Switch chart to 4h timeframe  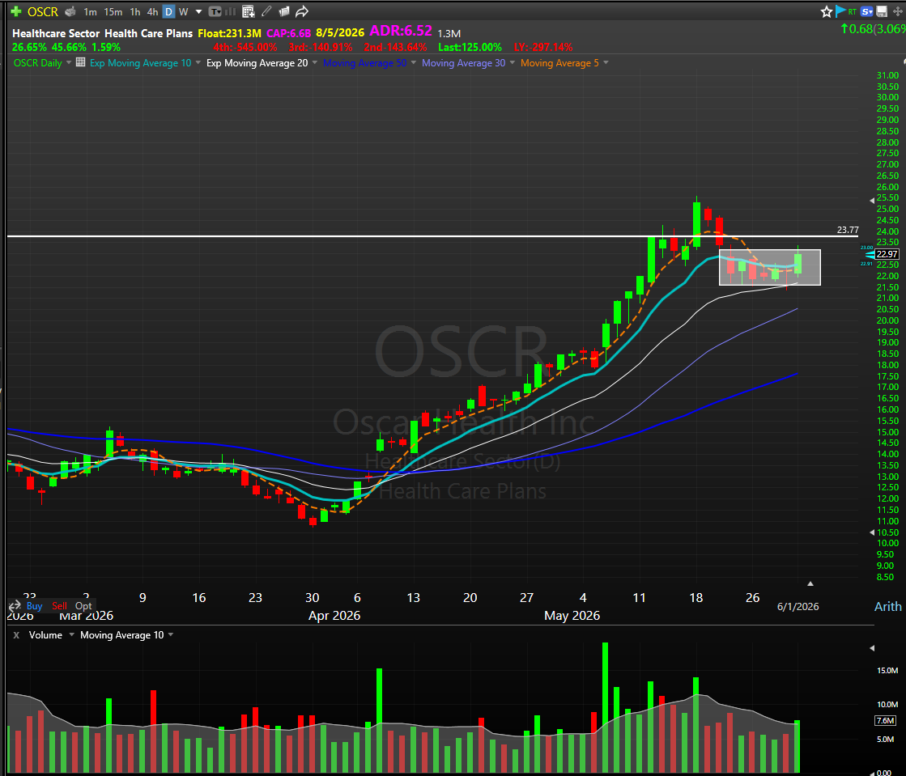tap(152, 11)
